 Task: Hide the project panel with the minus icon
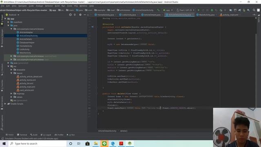coord(85,15)
